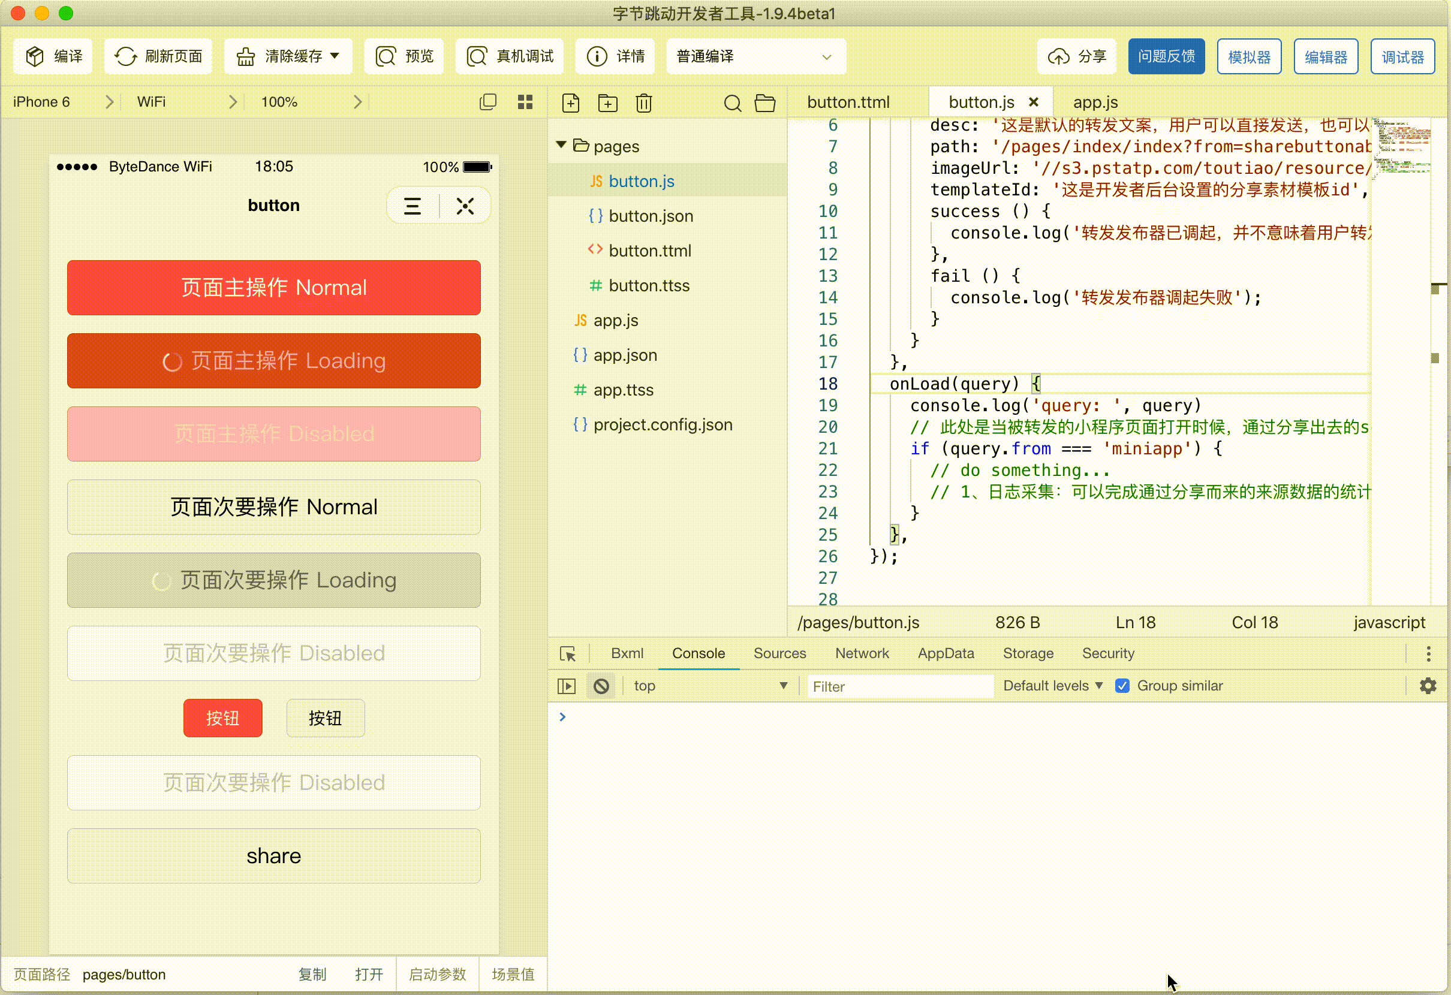
Task: Open the 清除缓存 clear cache dropdown
Action: click(288, 56)
